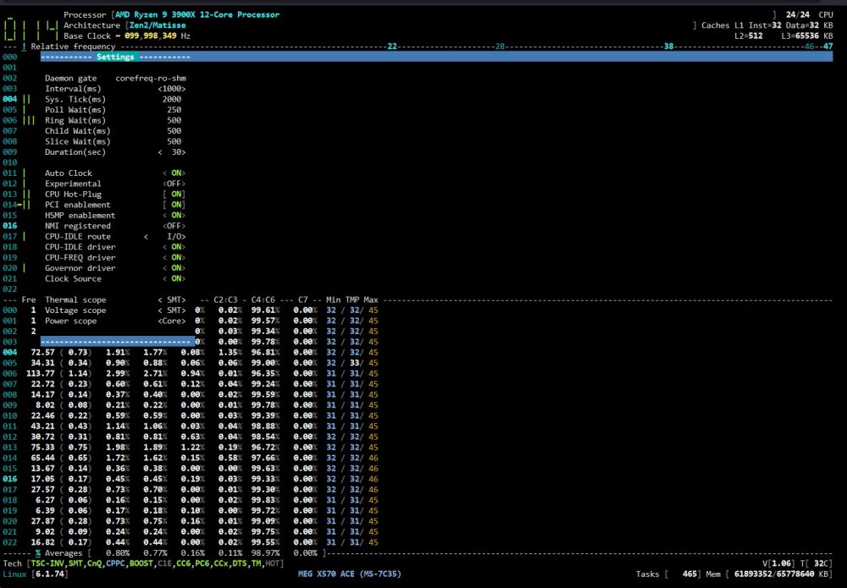Click the T[ 32C] temperature readout
Screen dimensions: 847x588
click(x=817, y=563)
